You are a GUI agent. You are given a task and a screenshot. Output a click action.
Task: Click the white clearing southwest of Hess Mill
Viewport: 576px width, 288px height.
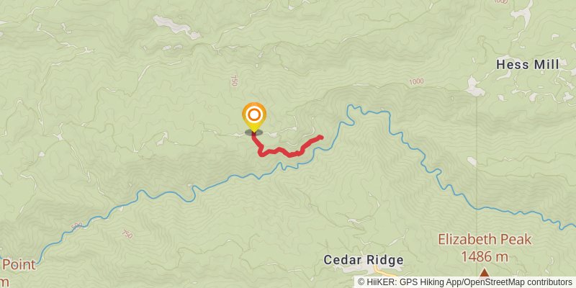[x=475, y=87]
